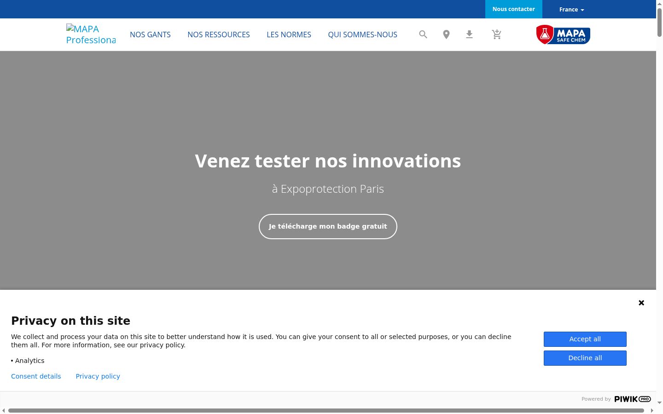Expand the France country dropdown
663x414 pixels.
[x=571, y=9]
